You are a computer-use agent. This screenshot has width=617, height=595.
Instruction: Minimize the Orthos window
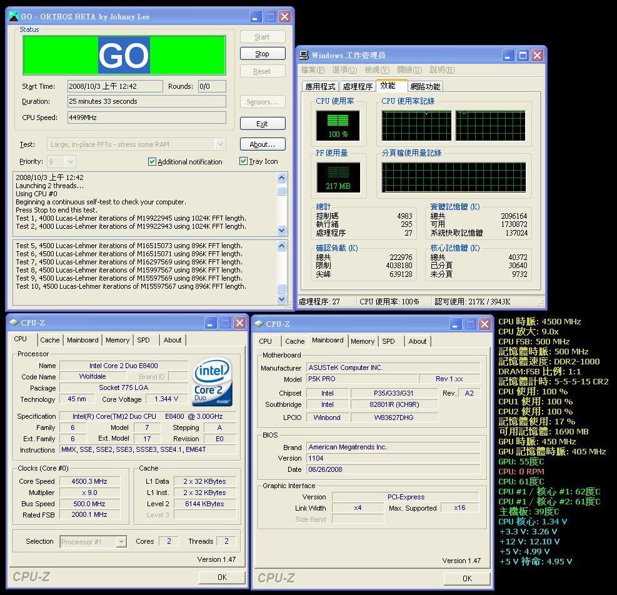256,16
